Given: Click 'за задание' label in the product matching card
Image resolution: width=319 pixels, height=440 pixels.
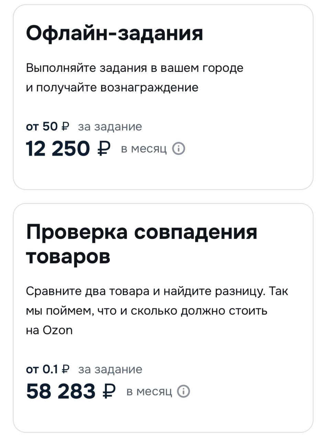Looking at the screenshot, I should 110,369.
